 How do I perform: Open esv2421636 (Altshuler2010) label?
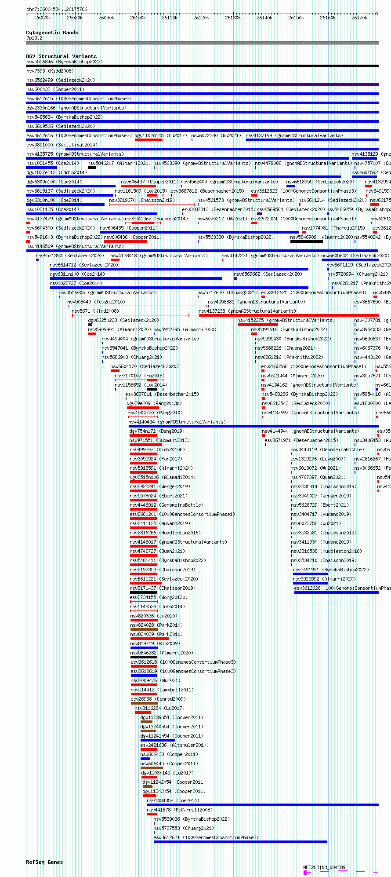pos(175,745)
